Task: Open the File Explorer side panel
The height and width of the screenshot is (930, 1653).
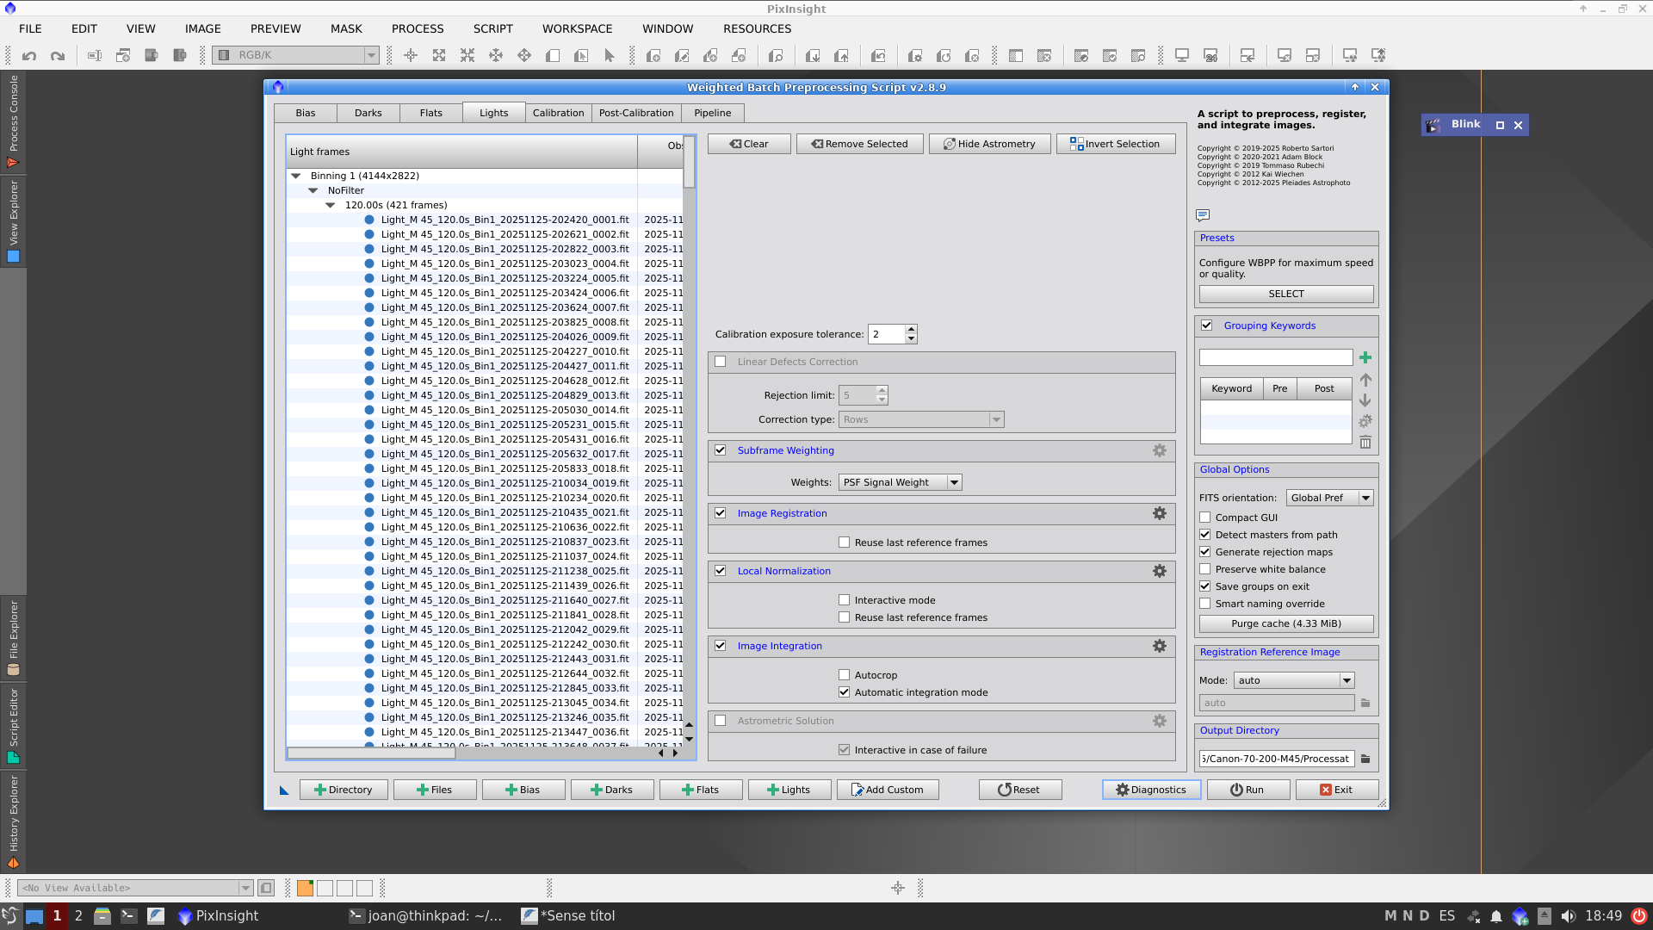Action: [x=13, y=637]
